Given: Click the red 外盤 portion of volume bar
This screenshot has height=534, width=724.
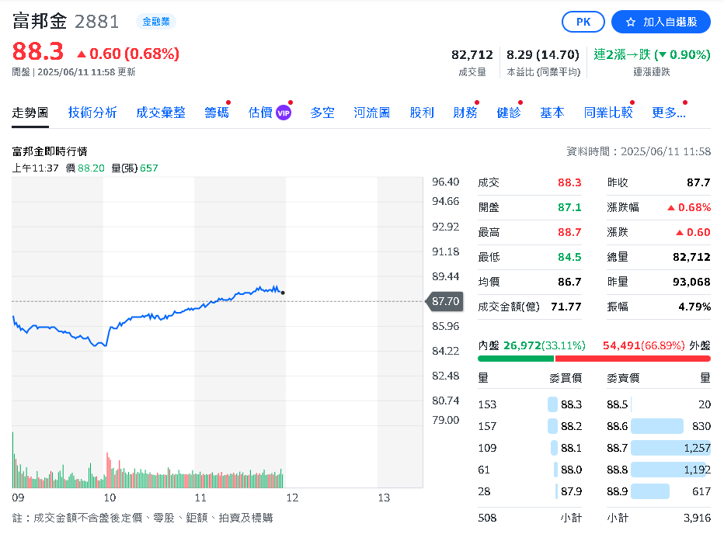Looking at the screenshot, I should [632, 359].
